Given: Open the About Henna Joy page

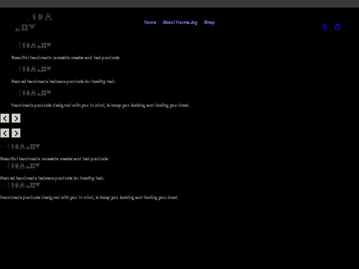Looking at the screenshot, I should click(x=181, y=22).
